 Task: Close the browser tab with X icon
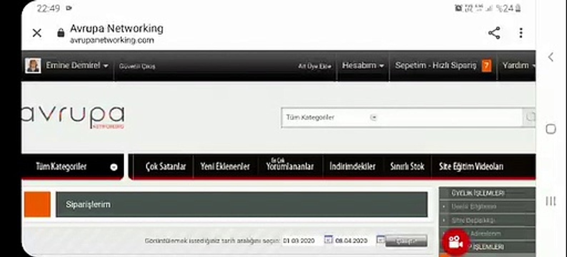pos(37,33)
